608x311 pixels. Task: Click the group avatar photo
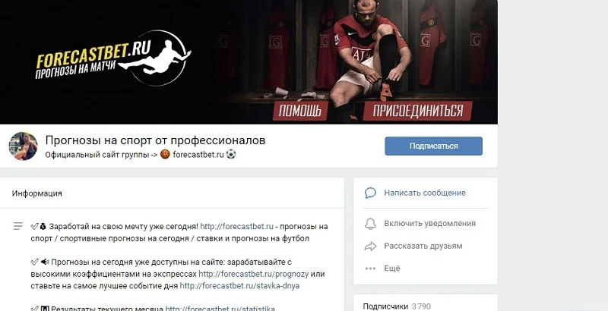24,146
